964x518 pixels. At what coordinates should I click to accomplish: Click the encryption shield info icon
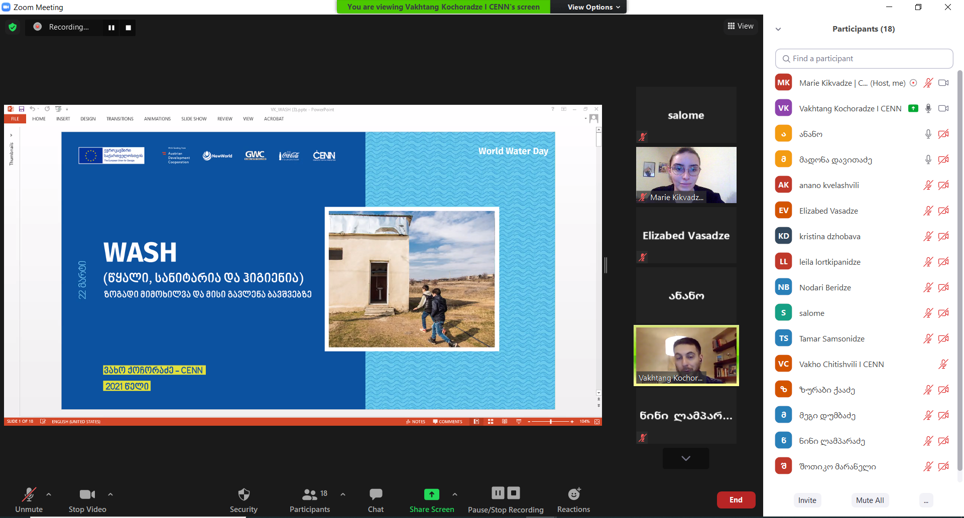coord(13,27)
